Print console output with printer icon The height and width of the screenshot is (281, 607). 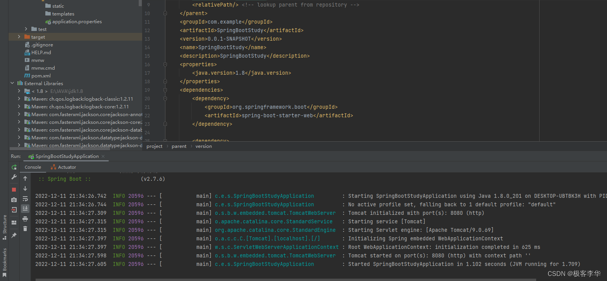(25, 219)
